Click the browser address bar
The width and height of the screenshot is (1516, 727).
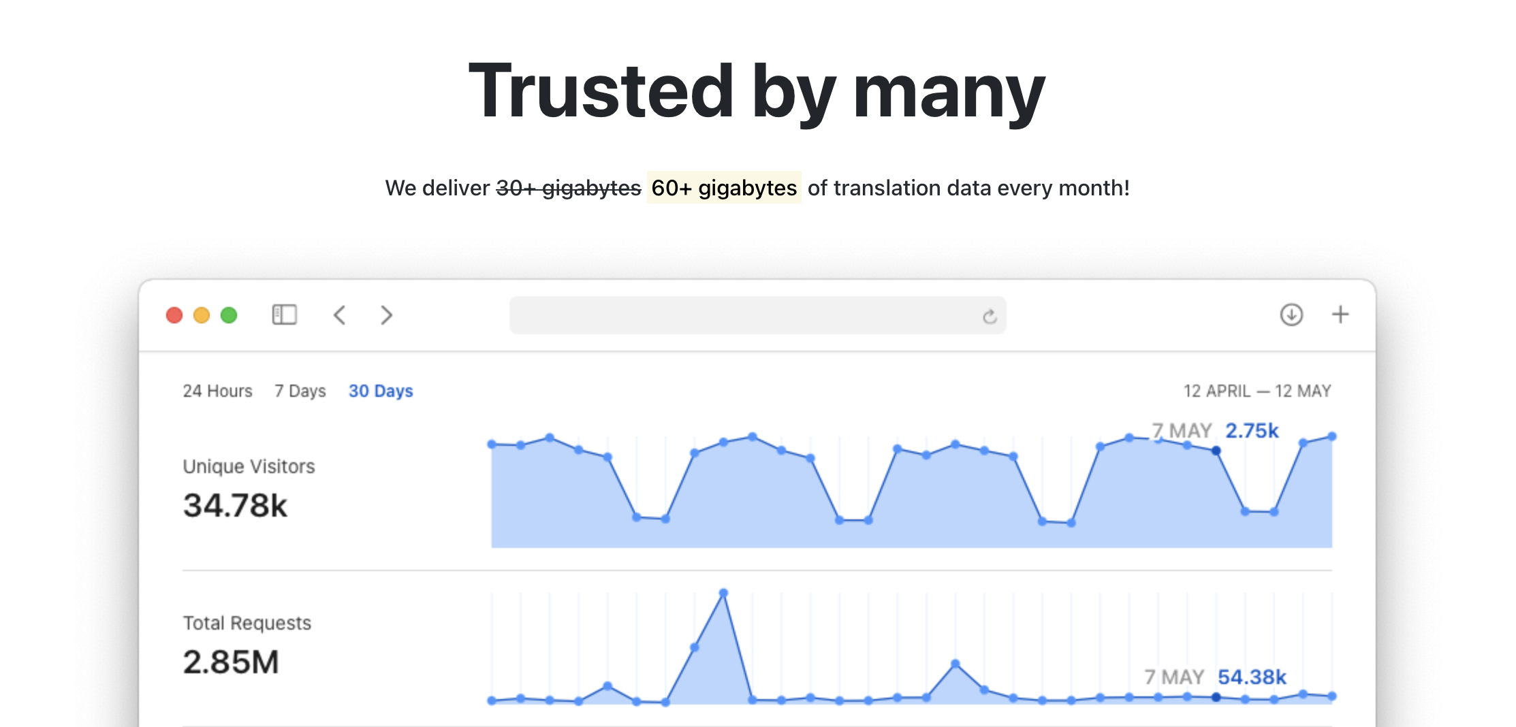(x=742, y=315)
